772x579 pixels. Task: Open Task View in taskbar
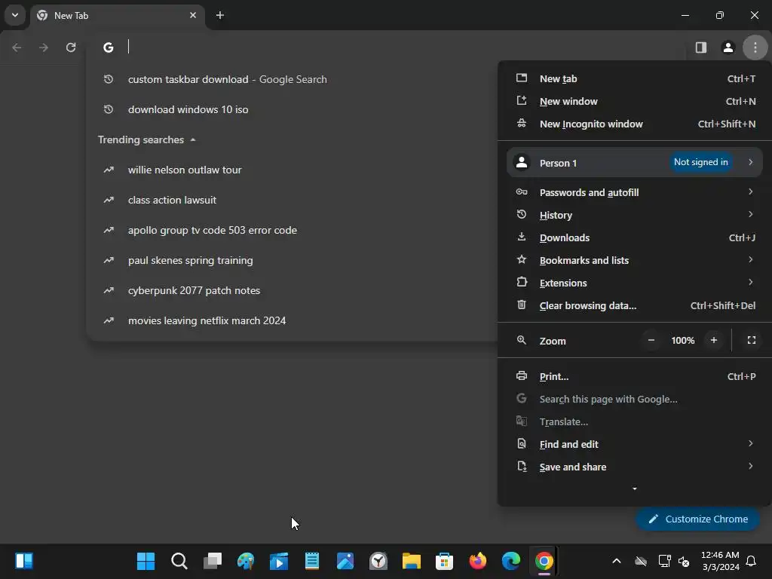point(212,561)
